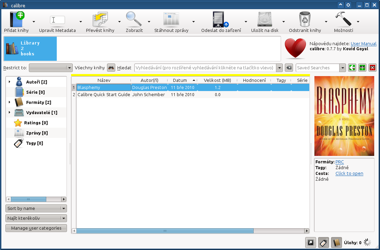This screenshot has height=250, width=380.
Task: Click the search input field
Action: pos(205,68)
